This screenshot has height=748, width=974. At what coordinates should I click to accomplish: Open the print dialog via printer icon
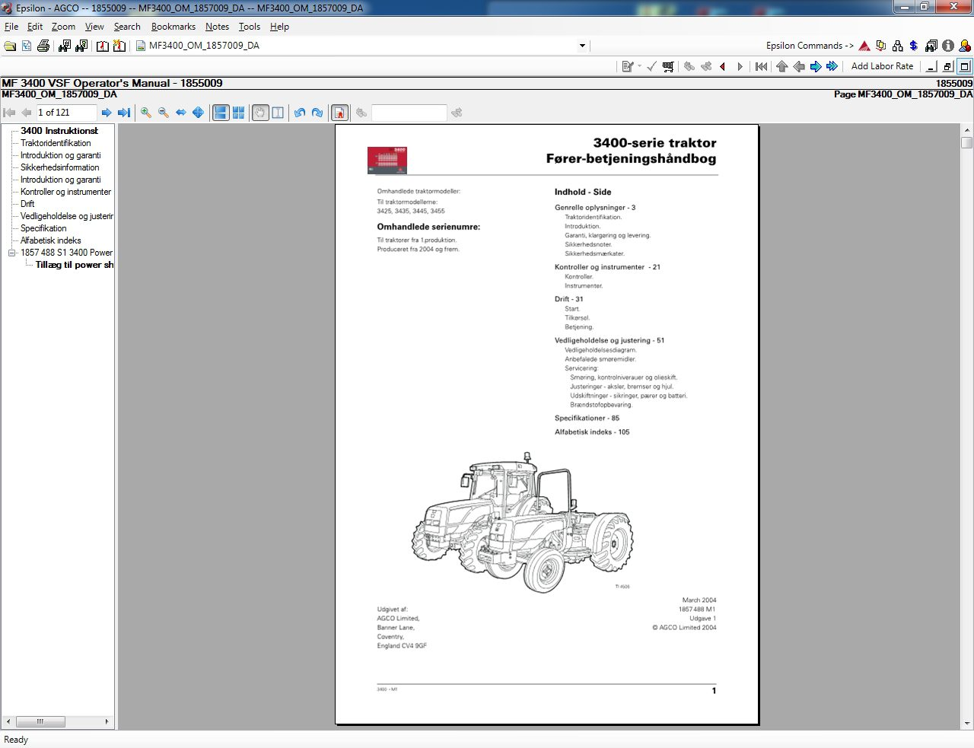pos(43,46)
